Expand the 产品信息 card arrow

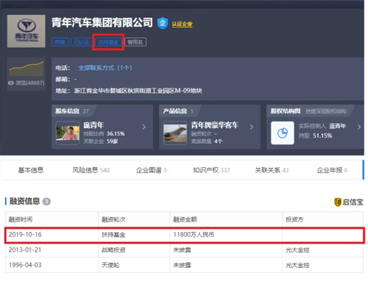click(251, 127)
